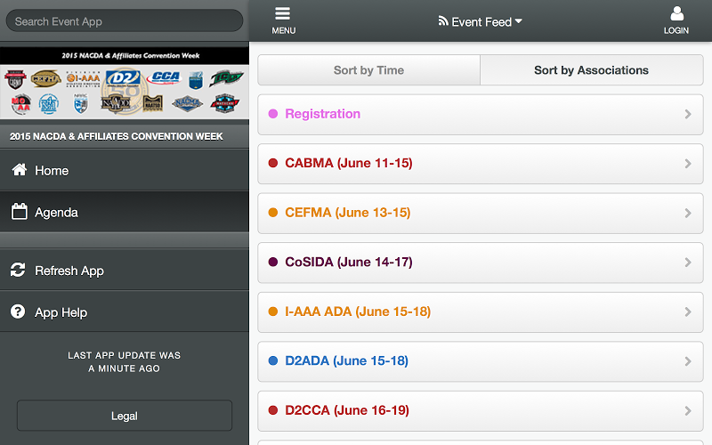The image size is (712, 445).
Task: Click the red dot beside D2CCA
Action: tap(273, 410)
